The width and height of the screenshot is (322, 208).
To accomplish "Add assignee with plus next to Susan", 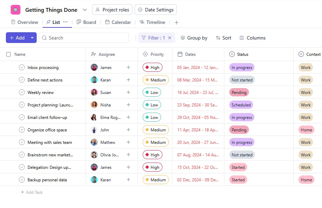I will click(x=128, y=93).
